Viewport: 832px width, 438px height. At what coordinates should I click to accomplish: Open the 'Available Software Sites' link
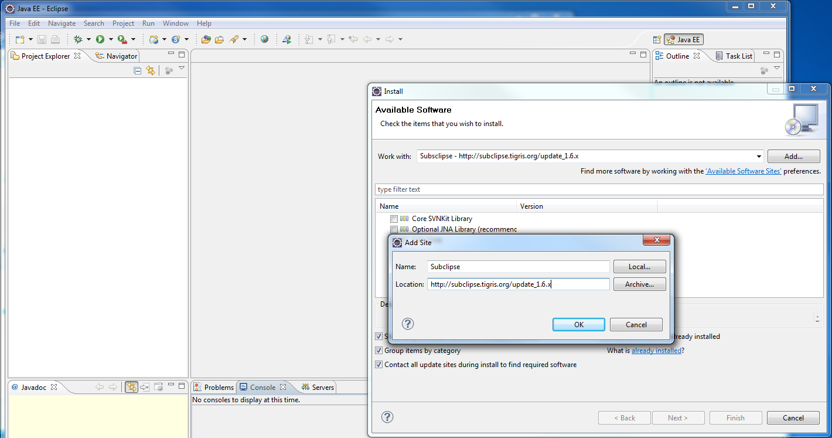click(744, 171)
